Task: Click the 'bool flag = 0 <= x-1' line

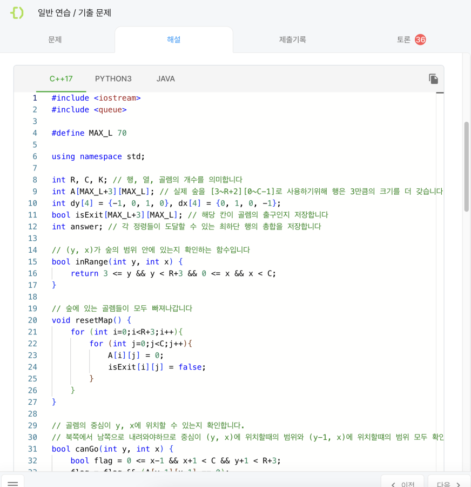Action: tap(176, 461)
